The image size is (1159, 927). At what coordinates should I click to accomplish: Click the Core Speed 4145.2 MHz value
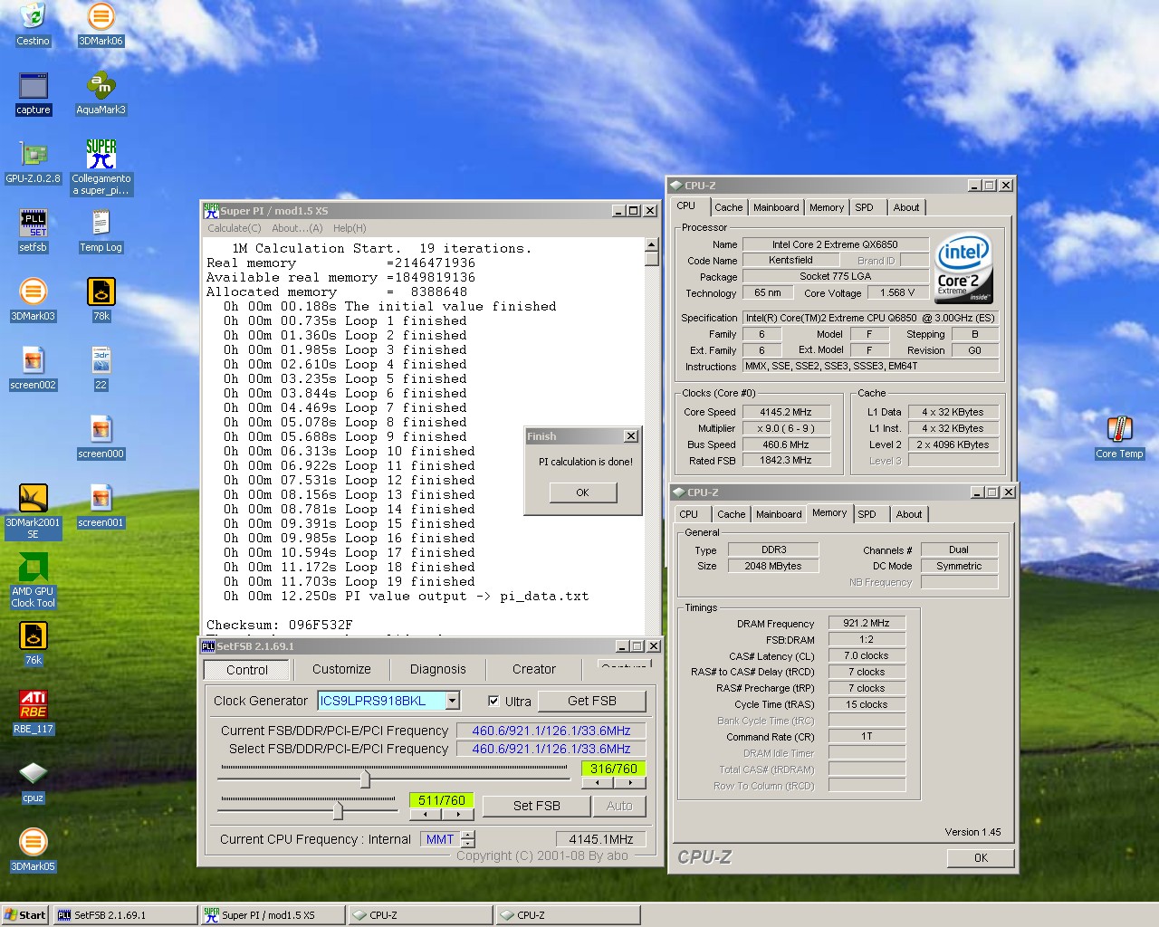[785, 412]
